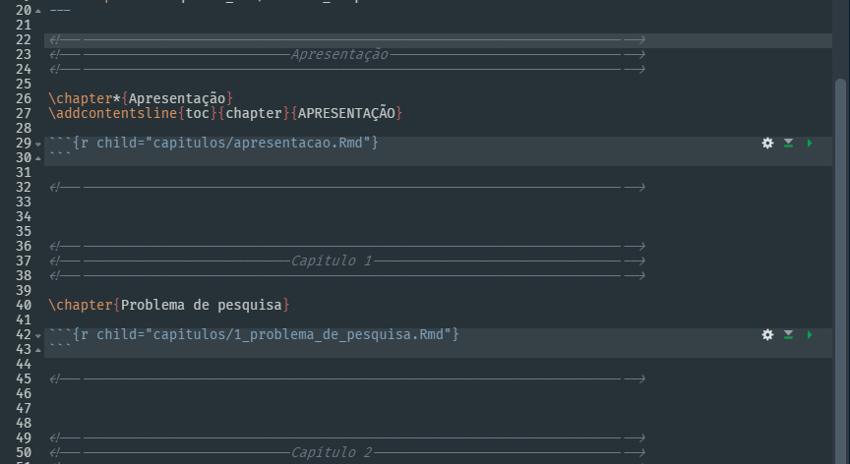Run all chunks above 1_problema_de_pesquisa chunk
Screen dimensions: 850x464
pyautogui.click(x=789, y=334)
